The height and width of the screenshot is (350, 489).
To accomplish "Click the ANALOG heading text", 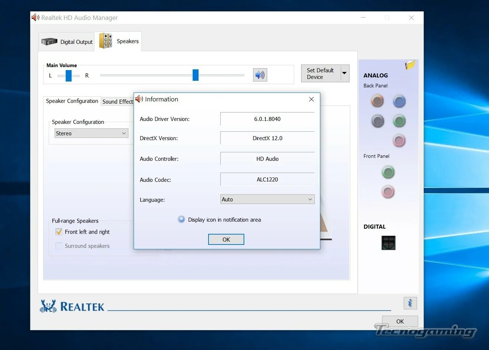I will (376, 75).
